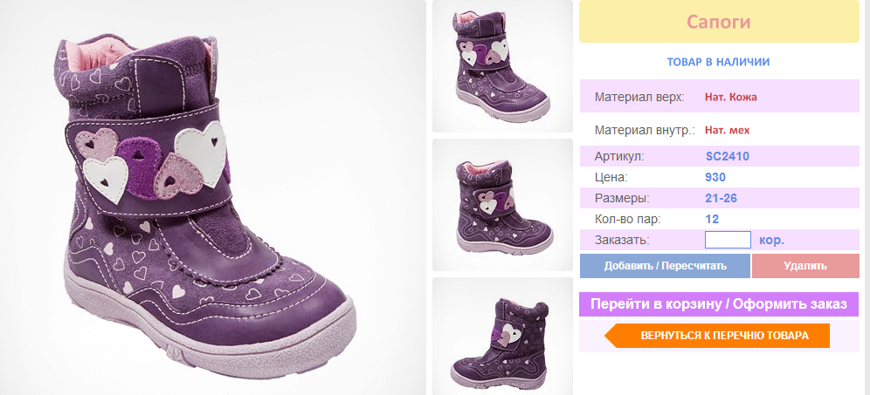Click the size range 21-26
This screenshot has height=395, width=870.
coord(721,198)
